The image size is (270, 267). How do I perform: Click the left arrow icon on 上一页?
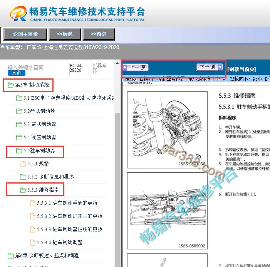[x=125, y=67]
